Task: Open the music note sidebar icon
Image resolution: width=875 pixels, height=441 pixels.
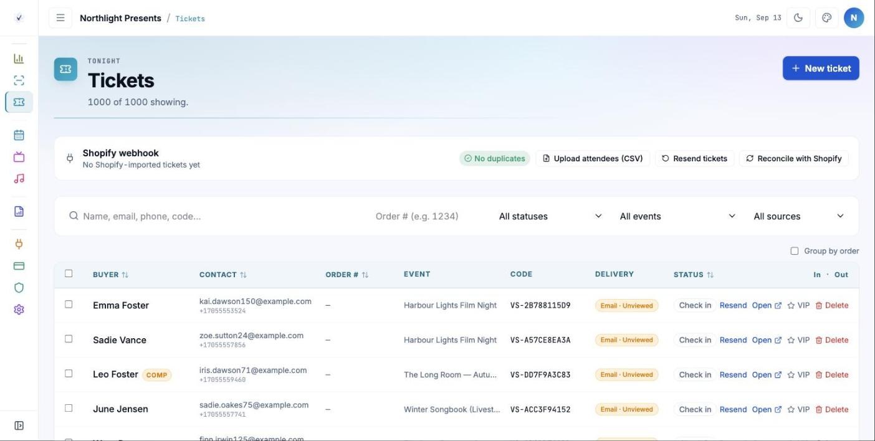Action: (19, 179)
